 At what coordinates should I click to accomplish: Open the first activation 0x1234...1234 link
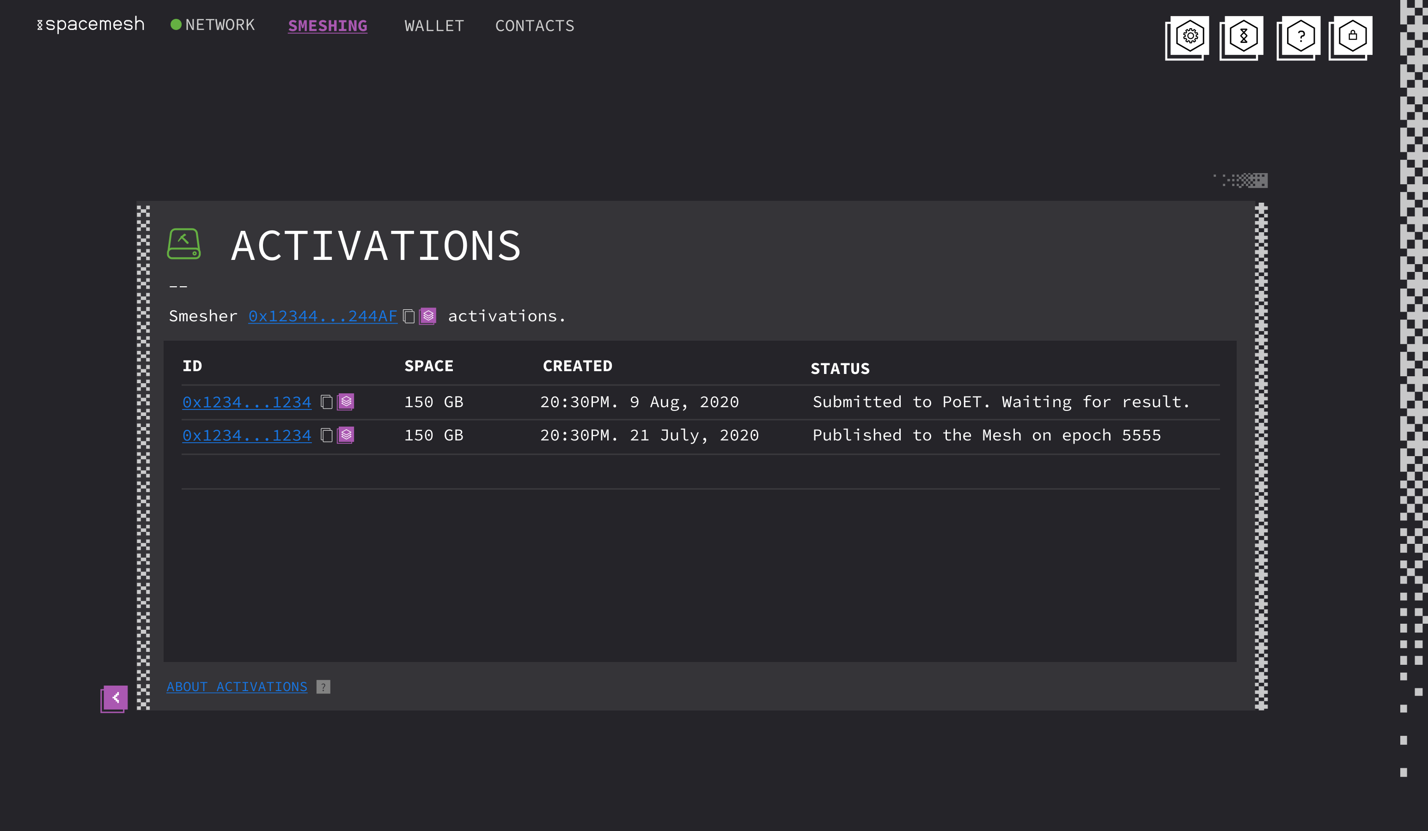(x=246, y=402)
